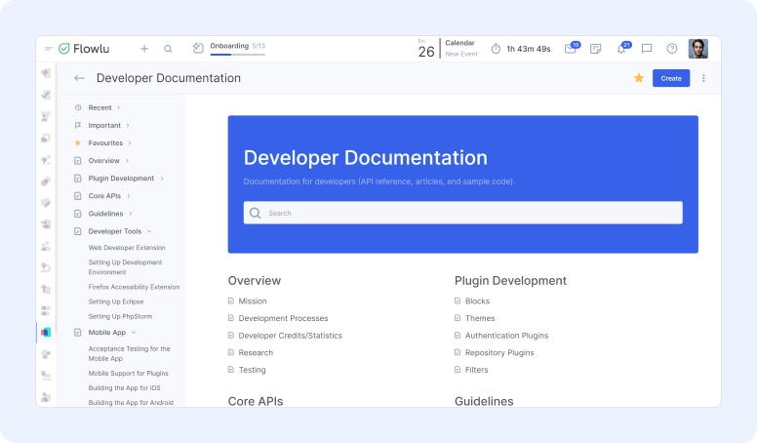
Task: Expand the Guidelines tree chevron
Action: point(131,214)
